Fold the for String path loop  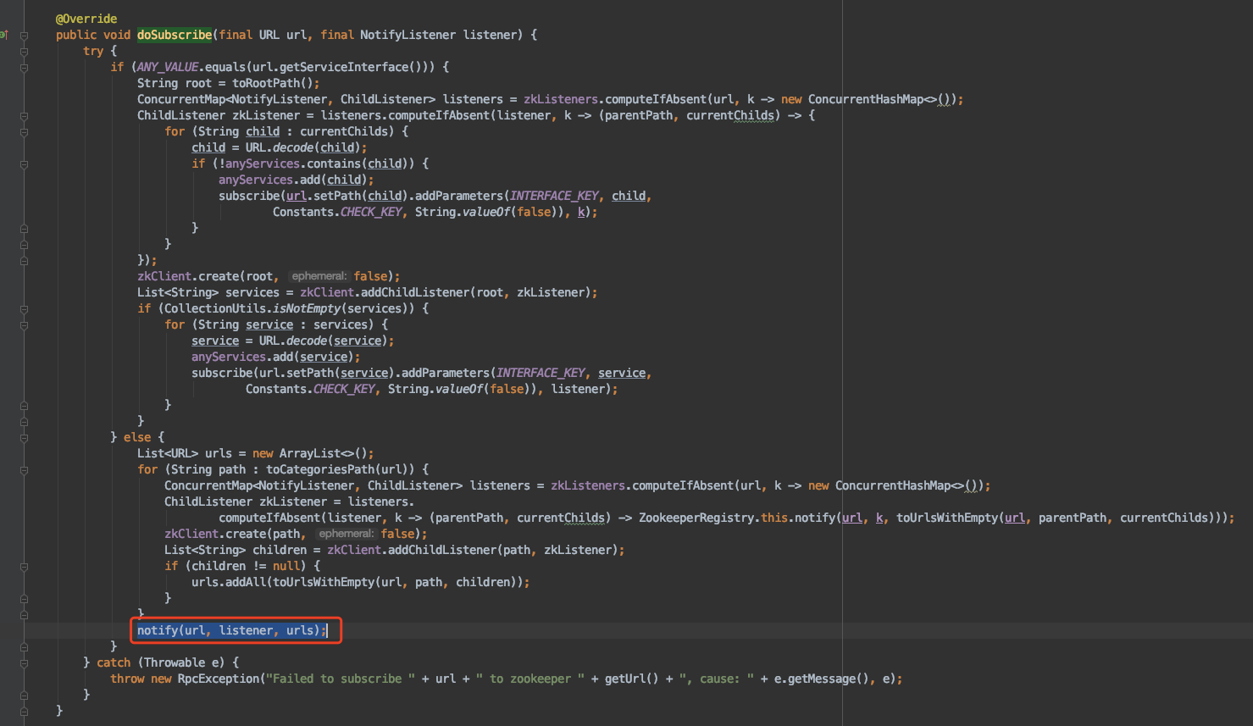point(24,470)
